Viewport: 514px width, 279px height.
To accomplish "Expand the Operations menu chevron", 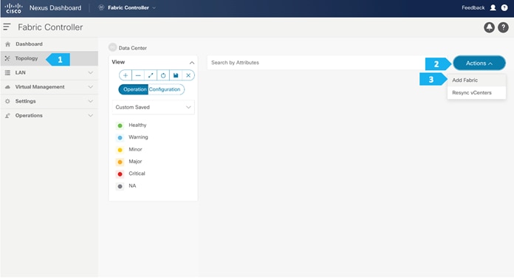I will click(x=91, y=116).
